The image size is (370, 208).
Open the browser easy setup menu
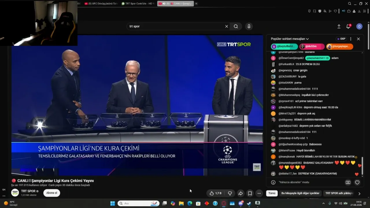point(365,11)
